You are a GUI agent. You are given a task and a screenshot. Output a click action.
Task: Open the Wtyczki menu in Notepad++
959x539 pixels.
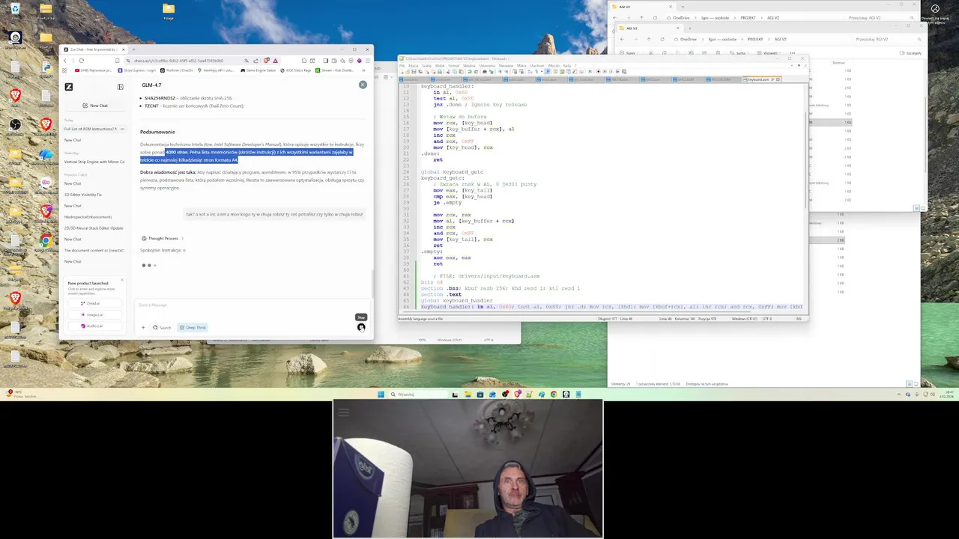point(554,65)
